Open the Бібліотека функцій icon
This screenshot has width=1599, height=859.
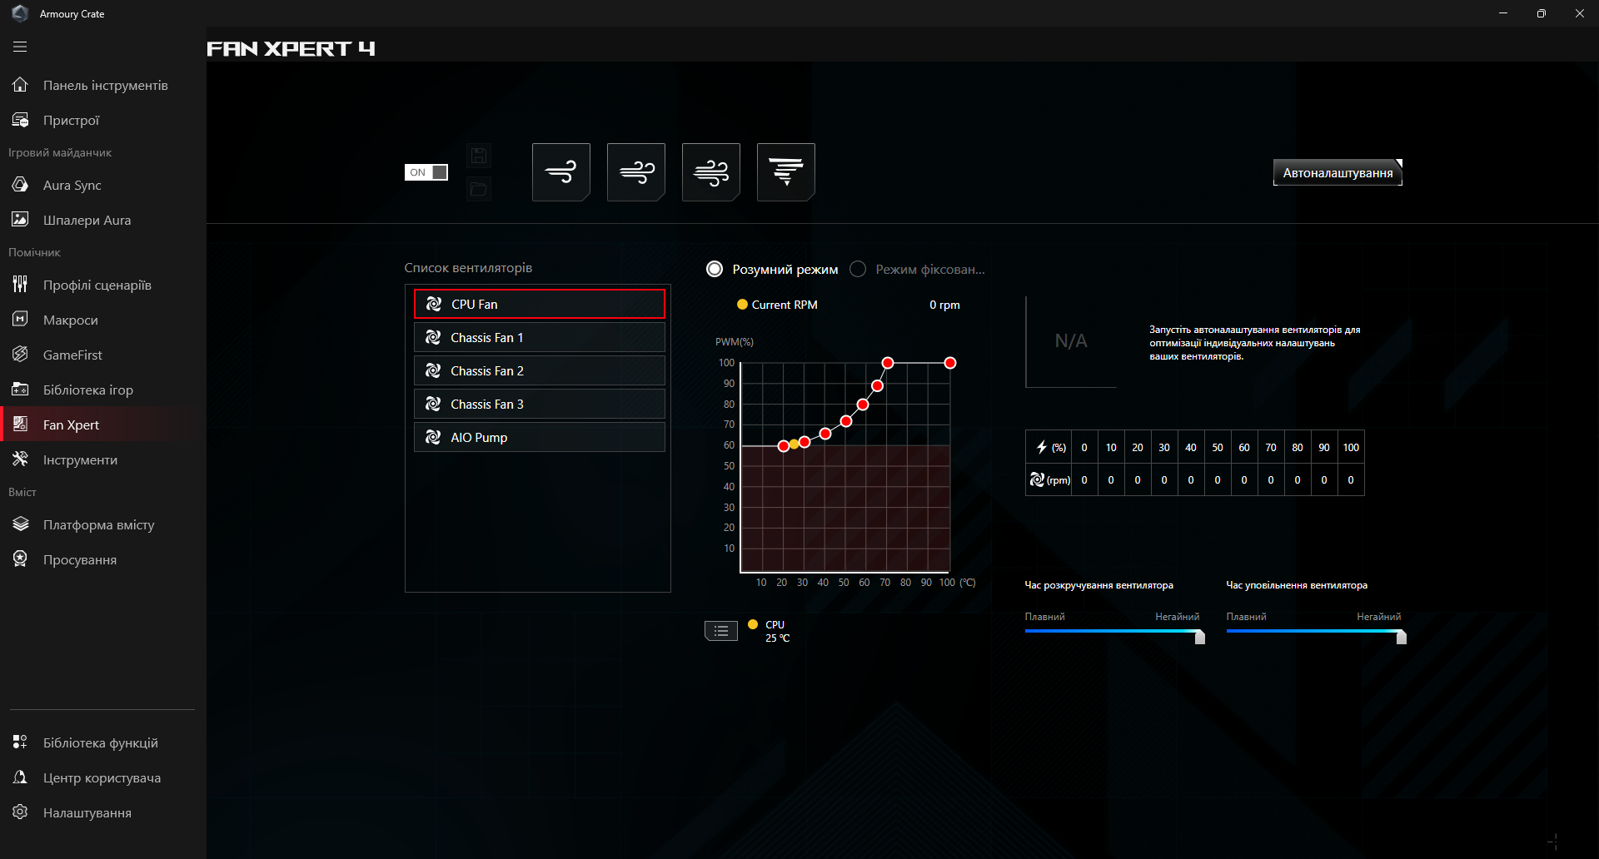pyautogui.click(x=21, y=742)
